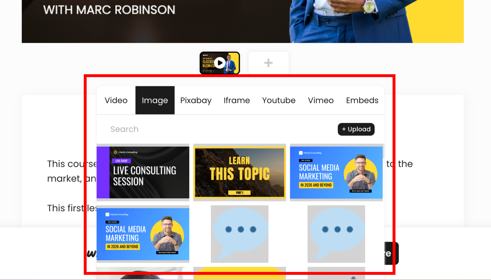Open the Pixabay tab
This screenshot has width=491, height=280.
pos(196,100)
